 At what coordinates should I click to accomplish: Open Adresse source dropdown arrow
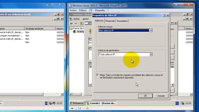pyautogui.click(x=151, y=30)
